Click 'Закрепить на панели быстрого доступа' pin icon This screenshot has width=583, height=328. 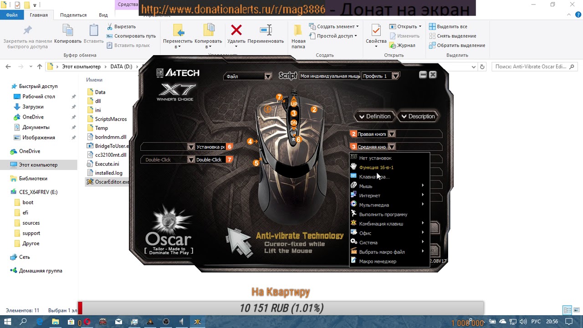click(x=27, y=30)
